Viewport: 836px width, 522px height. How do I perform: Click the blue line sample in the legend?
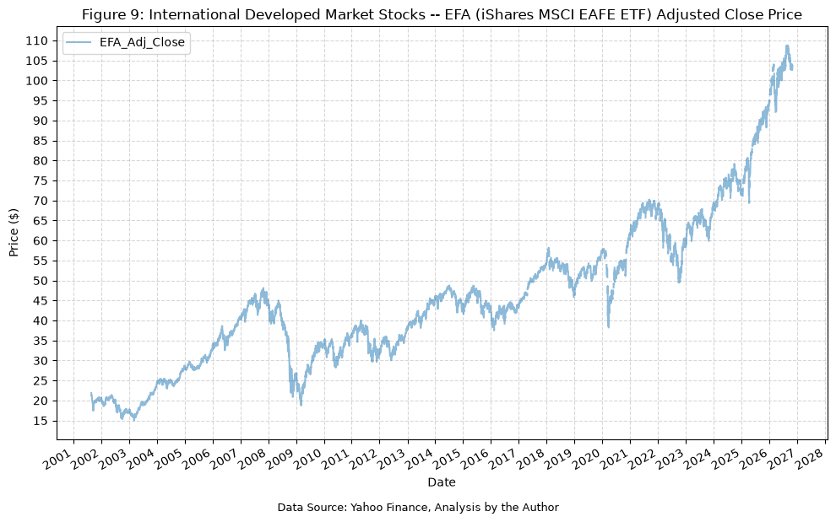point(79,43)
